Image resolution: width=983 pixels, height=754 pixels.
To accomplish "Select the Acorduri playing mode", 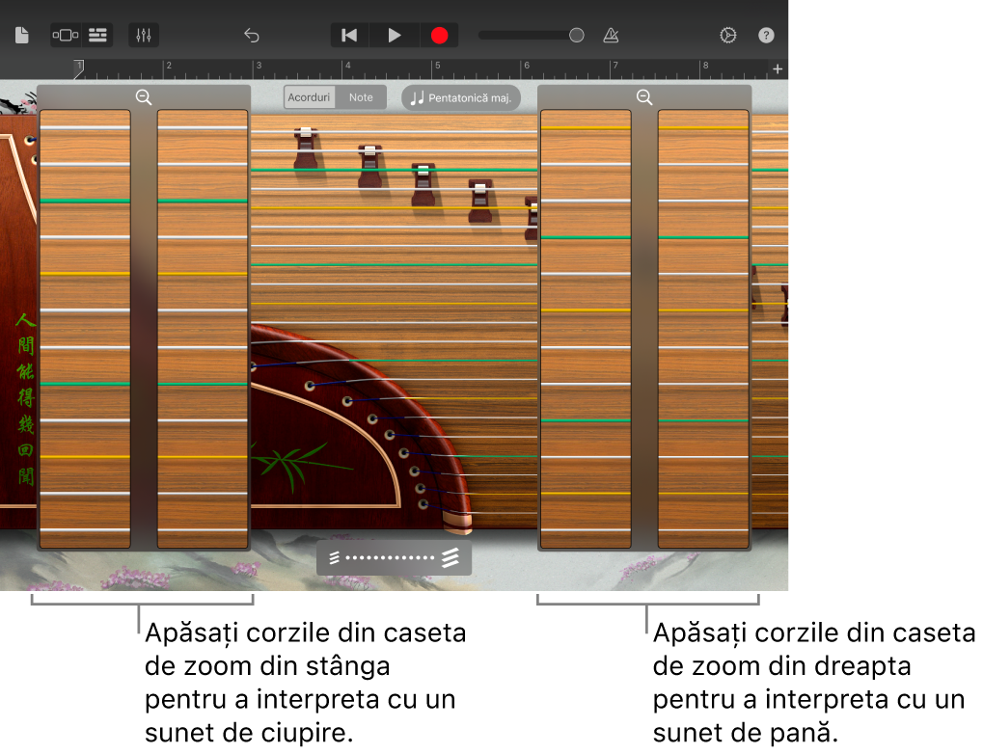I will pyautogui.click(x=309, y=96).
